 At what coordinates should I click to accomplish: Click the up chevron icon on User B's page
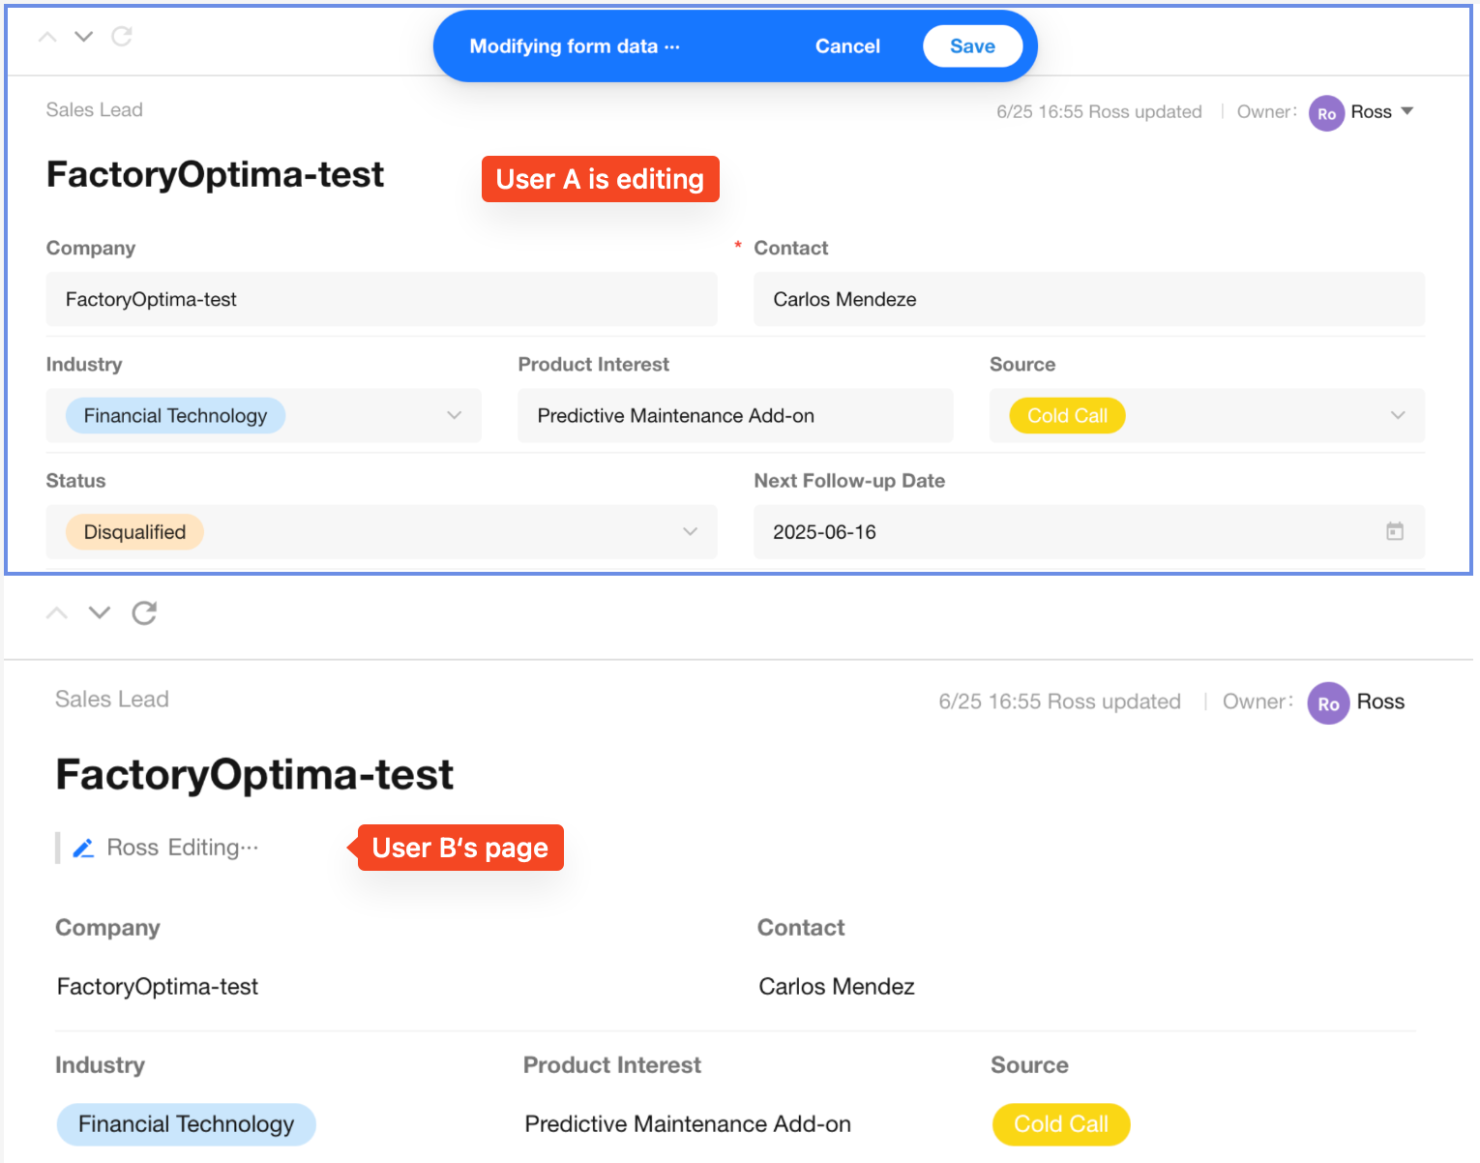[x=57, y=612]
